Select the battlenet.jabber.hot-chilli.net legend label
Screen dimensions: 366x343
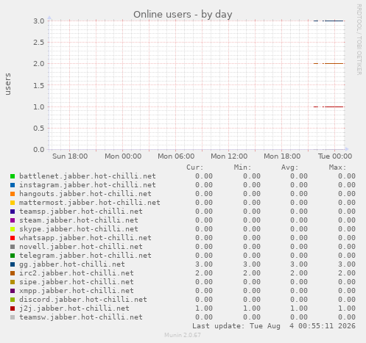click(x=88, y=176)
